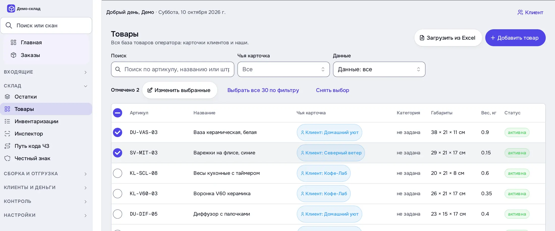Screen dimensions: 555x231
Task: Click the Снять выбор link
Action: coord(332,90)
